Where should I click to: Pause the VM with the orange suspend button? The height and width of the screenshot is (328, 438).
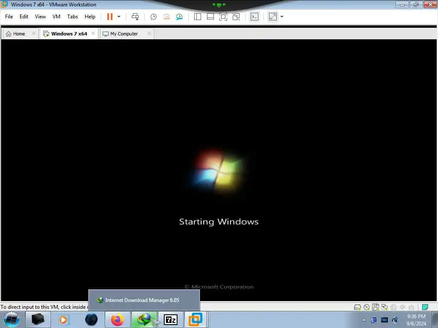point(110,17)
